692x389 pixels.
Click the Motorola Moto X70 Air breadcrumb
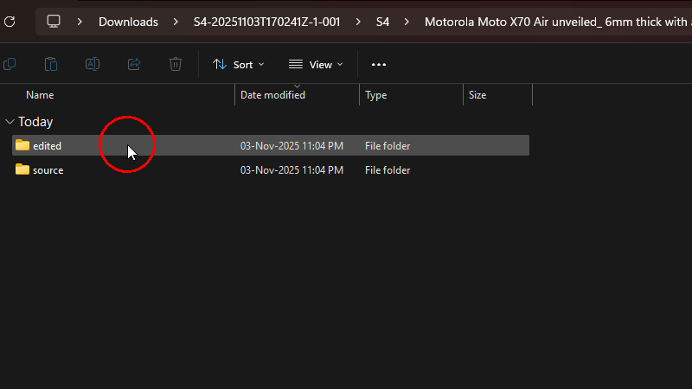[558, 22]
